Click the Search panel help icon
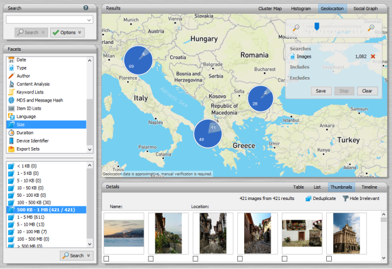Screen dimensions: 392x269 (85, 8)
